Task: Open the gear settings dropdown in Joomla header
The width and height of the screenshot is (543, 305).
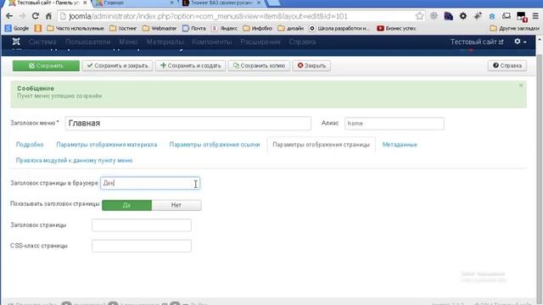Action: [520, 42]
